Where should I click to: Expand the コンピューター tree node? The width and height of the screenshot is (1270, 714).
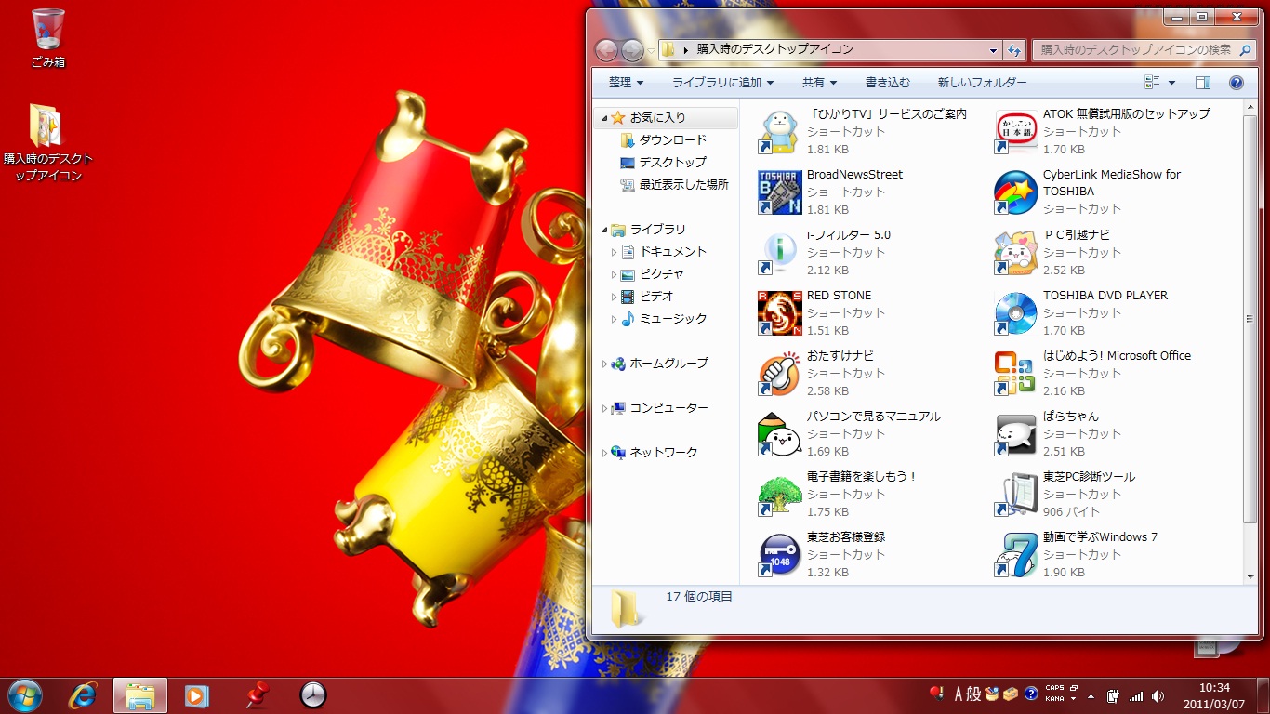[x=604, y=408]
